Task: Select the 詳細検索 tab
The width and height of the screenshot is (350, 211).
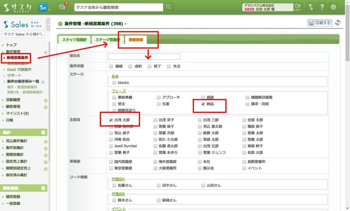Action: (x=136, y=40)
